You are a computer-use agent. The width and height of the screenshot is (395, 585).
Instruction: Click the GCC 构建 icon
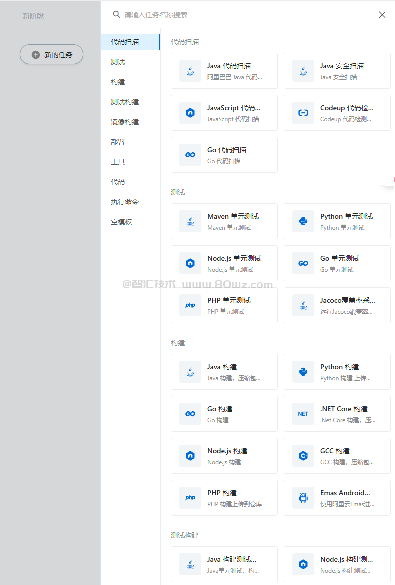[303, 456]
